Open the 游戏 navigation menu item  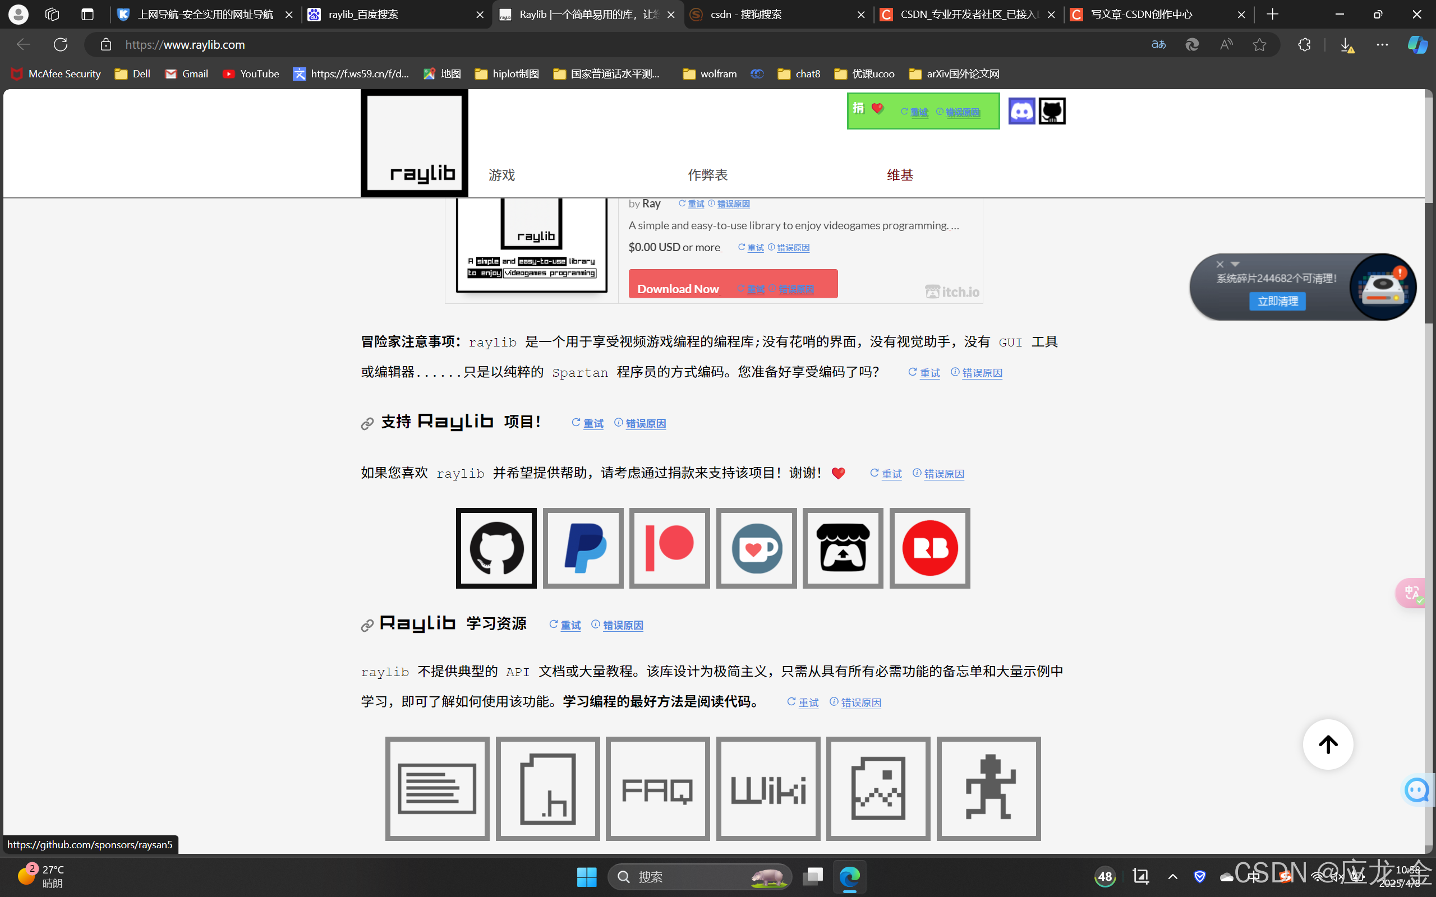tap(501, 174)
